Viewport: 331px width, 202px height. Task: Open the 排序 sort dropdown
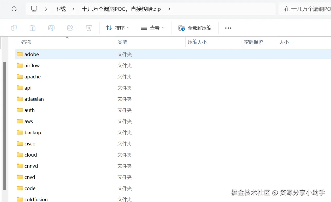[x=118, y=28]
